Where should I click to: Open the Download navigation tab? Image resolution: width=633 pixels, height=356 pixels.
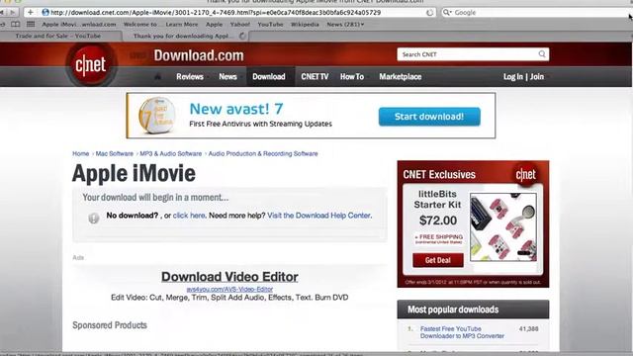(269, 76)
